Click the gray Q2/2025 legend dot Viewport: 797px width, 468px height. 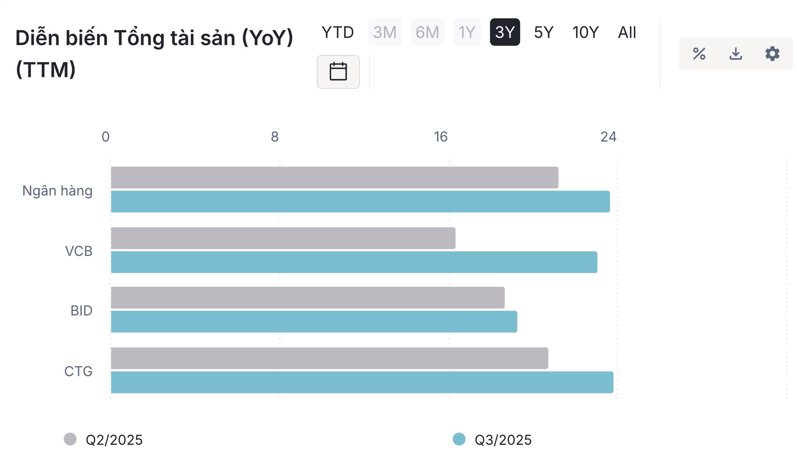pos(70,439)
